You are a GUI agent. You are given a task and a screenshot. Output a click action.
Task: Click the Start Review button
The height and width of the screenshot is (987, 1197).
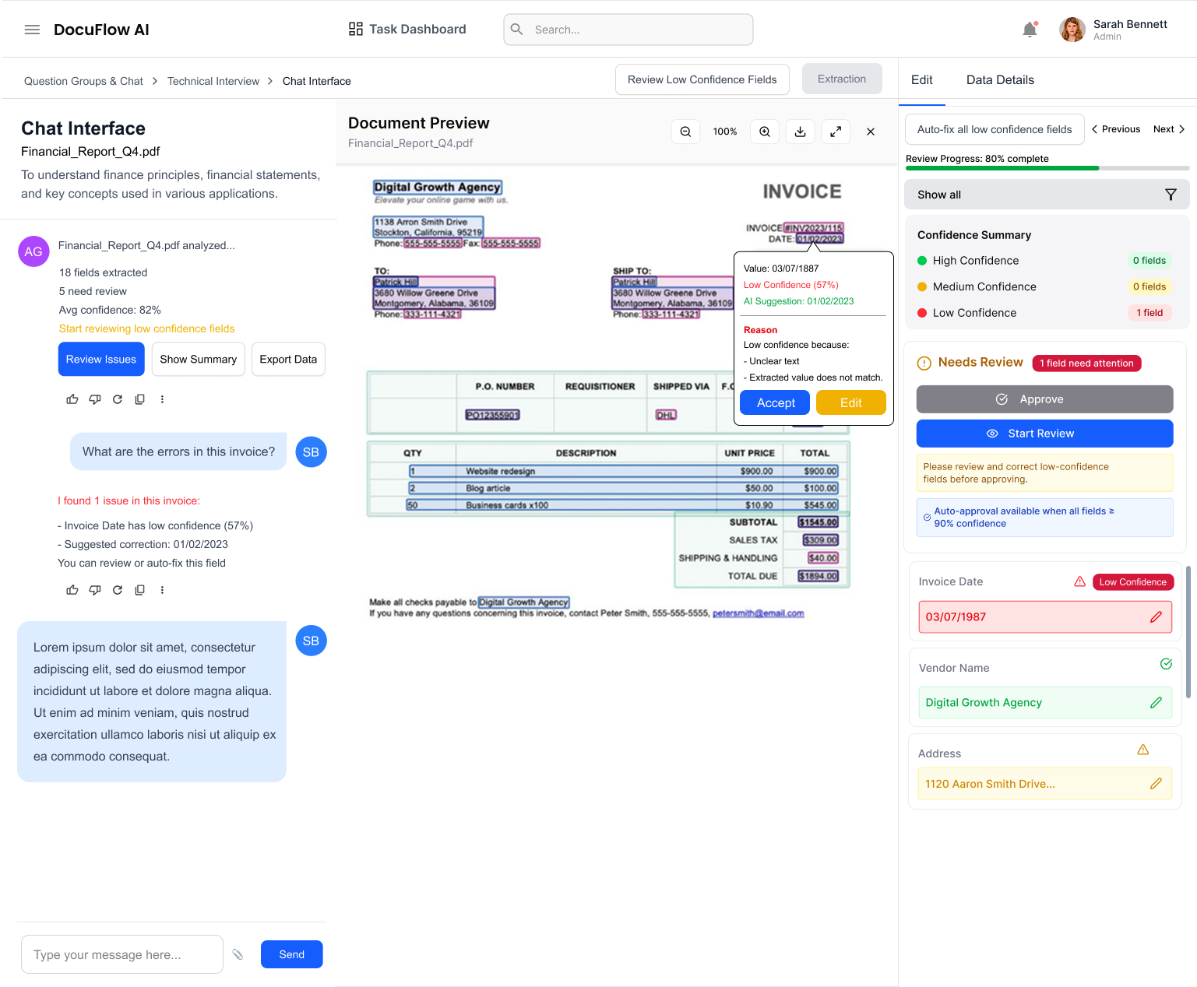(1044, 434)
